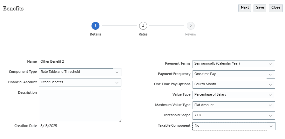Click the Threshold Scope chevron arrow

270,116
